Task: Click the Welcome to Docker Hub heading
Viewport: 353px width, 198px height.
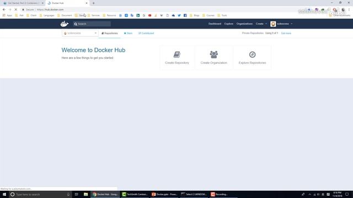Action: pos(93,50)
